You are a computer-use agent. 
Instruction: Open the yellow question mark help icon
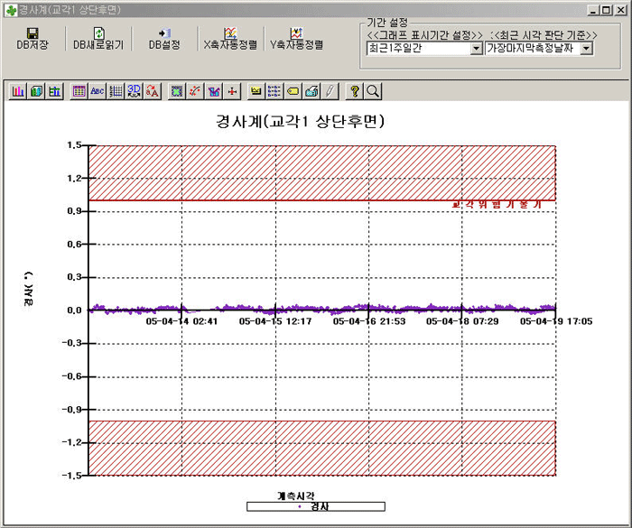click(355, 91)
